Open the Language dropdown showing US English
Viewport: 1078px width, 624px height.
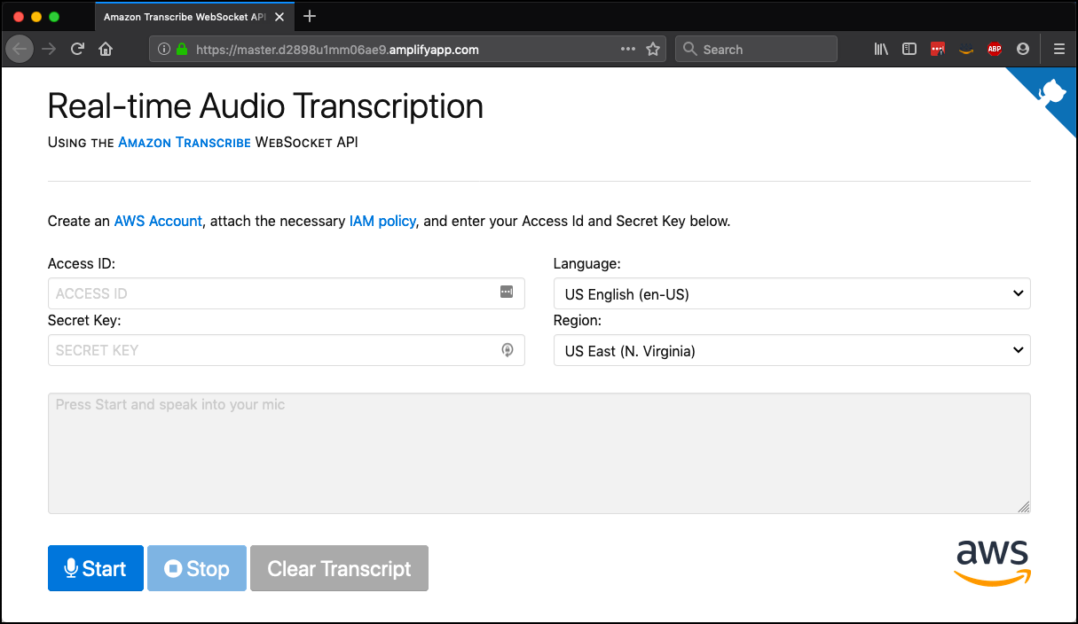pyautogui.click(x=791, y=293)
